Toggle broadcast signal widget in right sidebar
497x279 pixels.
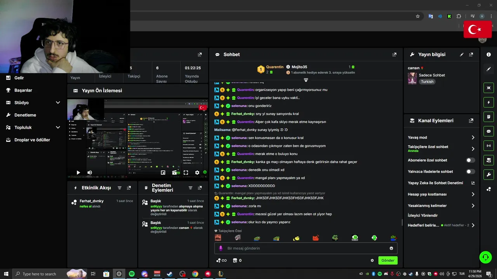tap(488, 146)
